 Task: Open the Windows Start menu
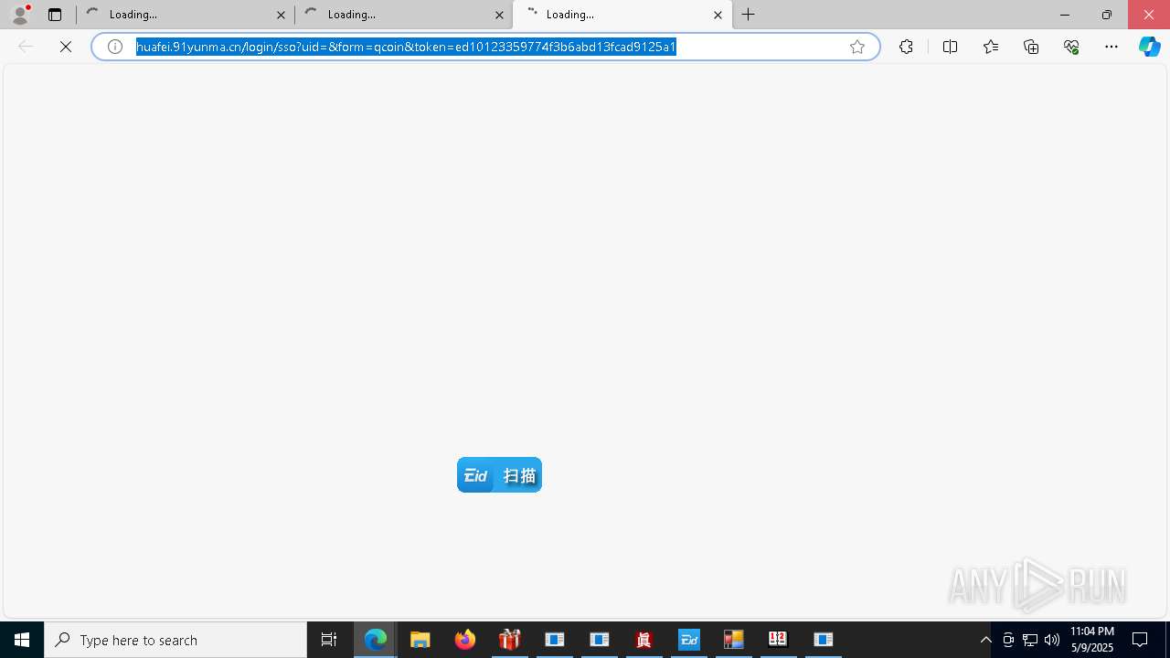[22, 640]
